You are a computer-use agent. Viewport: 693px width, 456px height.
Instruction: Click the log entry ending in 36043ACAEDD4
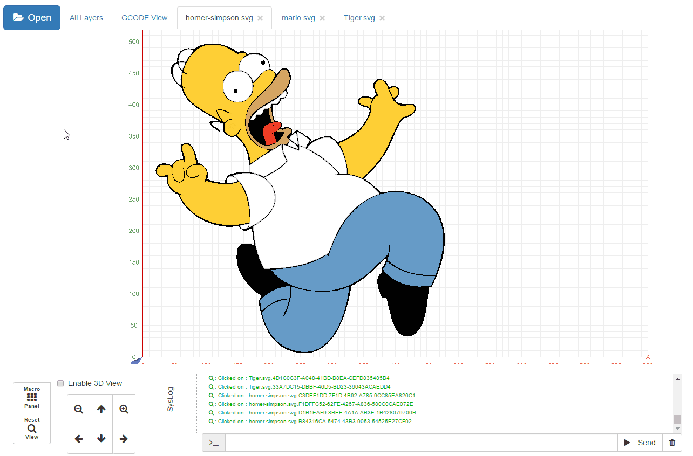click(300, 387)
